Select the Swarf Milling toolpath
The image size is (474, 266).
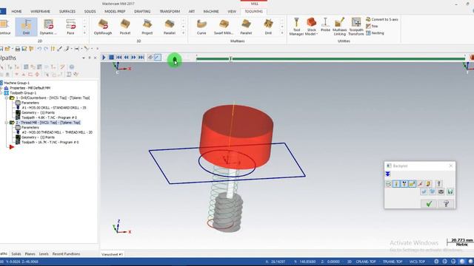(224, 27)
